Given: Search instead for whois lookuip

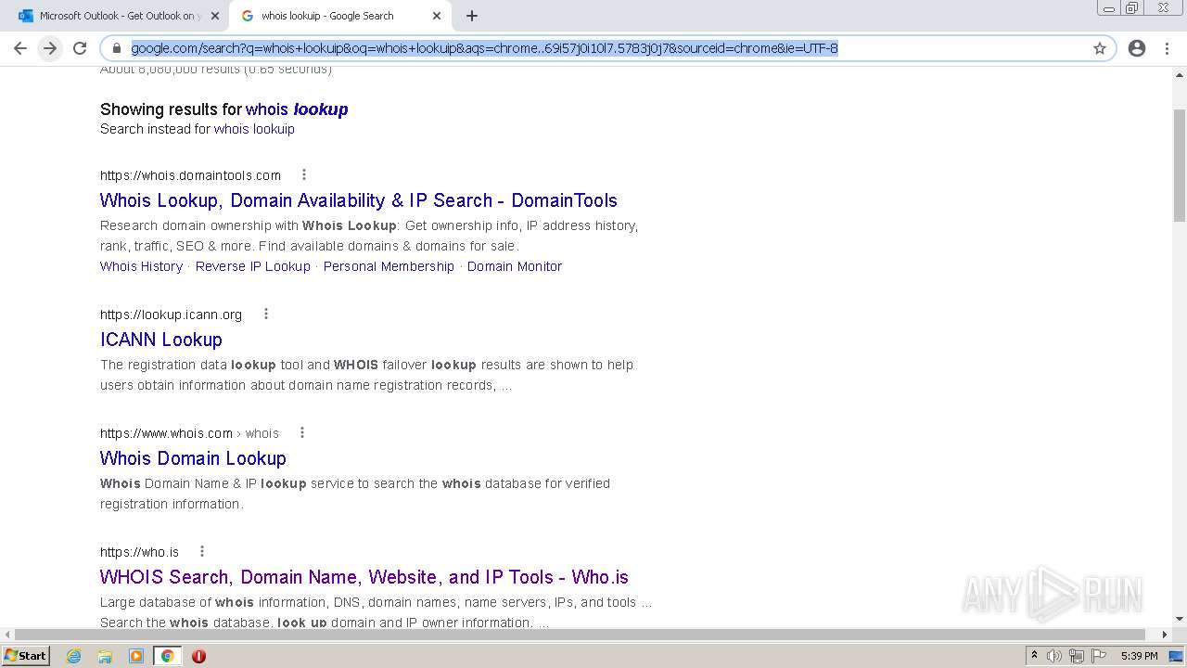Looking at the screenshot, I should point(254,129).
